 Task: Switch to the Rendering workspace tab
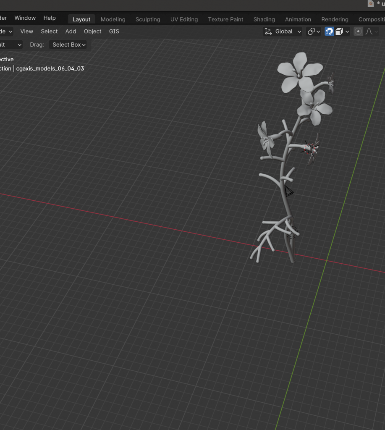[x=335, y=19]
